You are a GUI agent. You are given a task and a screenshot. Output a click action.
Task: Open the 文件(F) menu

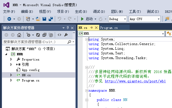click(9, 12)
